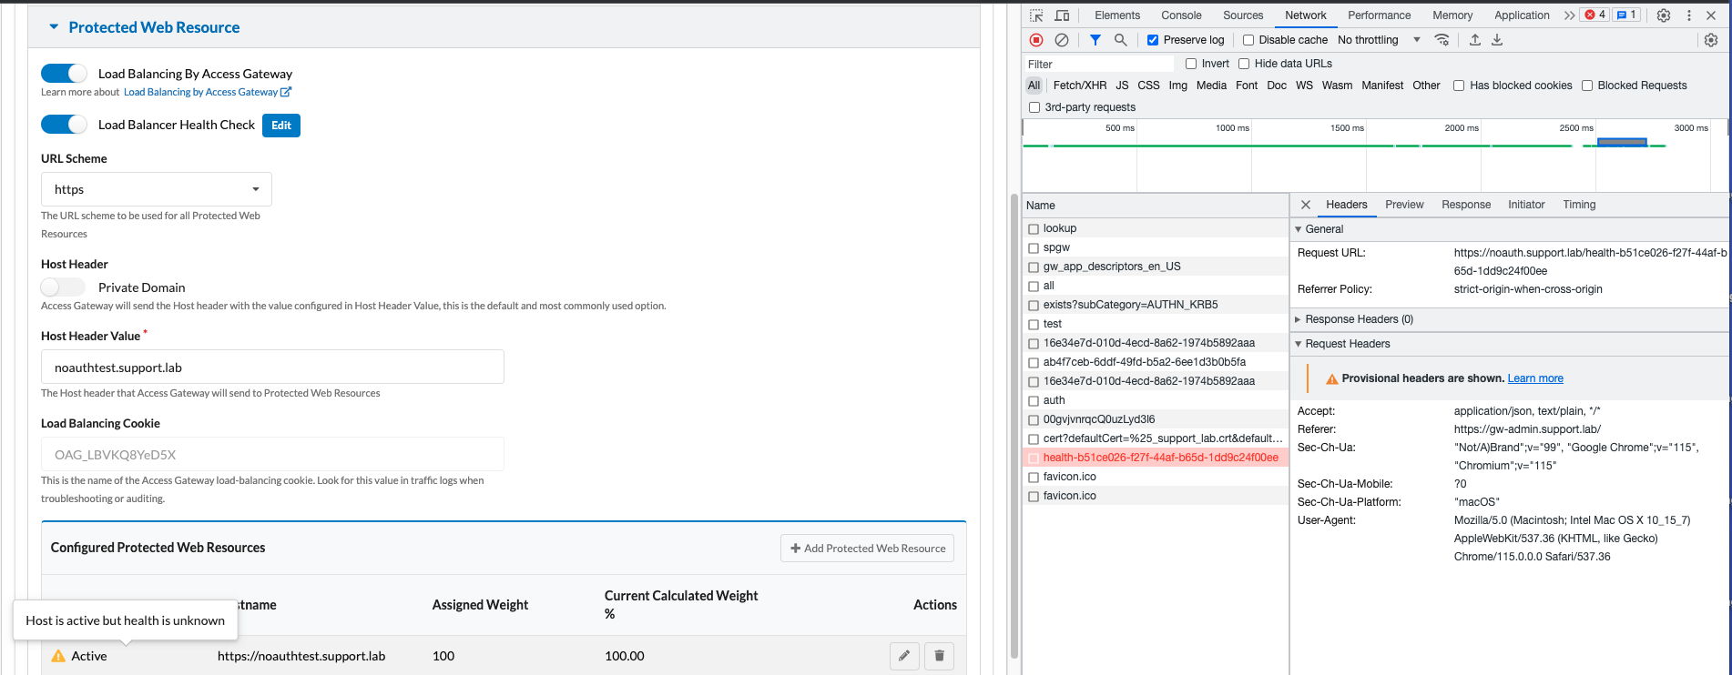Switch to the Console tab in DevTools
This screenshot has width=1732, height=675.
click(x=1181, y=15)
